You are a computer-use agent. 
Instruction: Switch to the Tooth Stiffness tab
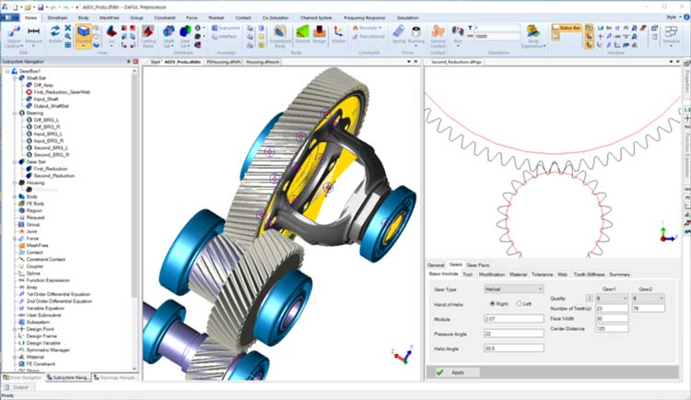click(x=590, y=275)
